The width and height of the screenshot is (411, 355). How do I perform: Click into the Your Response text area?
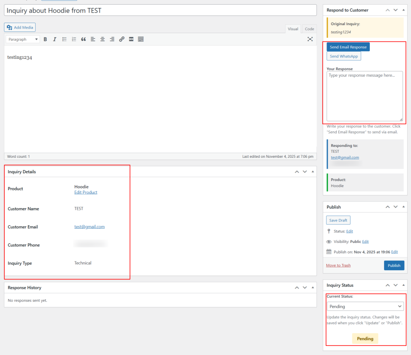(364, 96)
